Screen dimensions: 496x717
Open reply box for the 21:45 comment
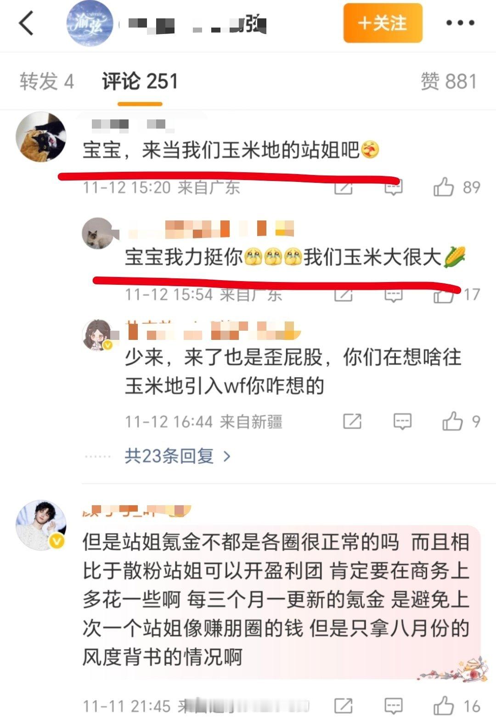pos(393,706)
